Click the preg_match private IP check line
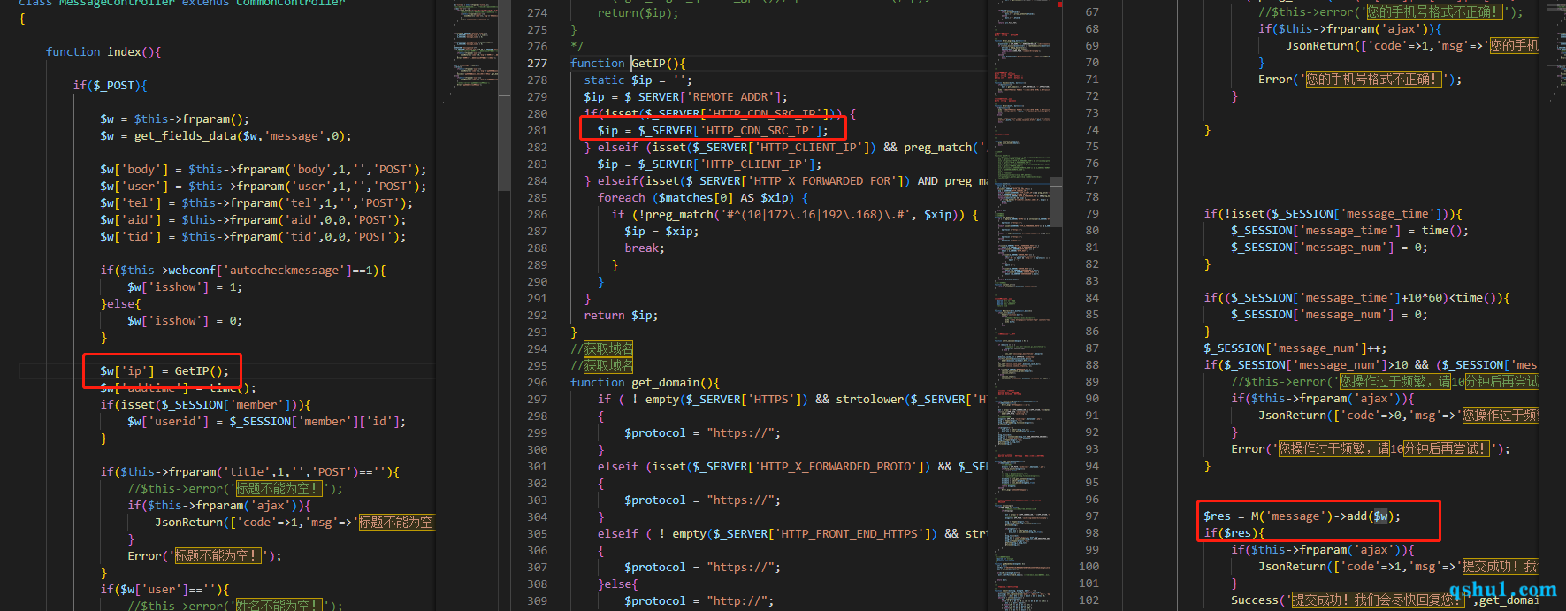 click(795, 214)
